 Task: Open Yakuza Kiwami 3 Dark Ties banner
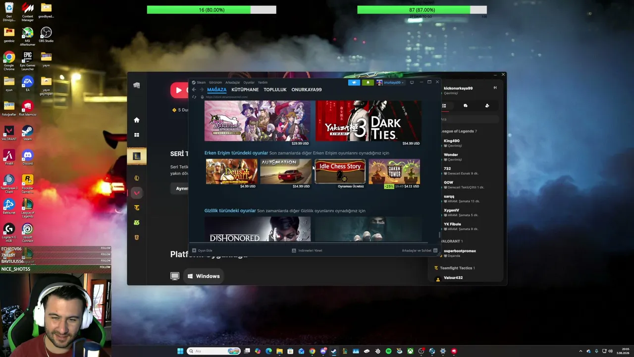(x=369, y=121)
